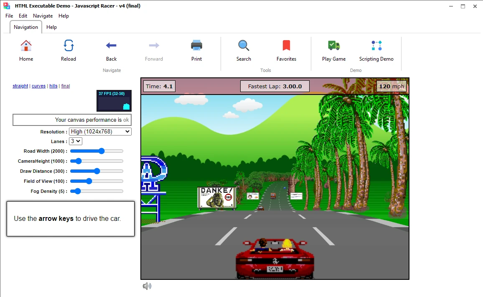Visit the "hills" demo link
This screenshot has width=483, height=297.
click(x=53, y=86)
